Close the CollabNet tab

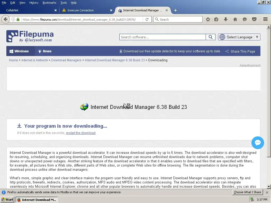click(x=56, y=10)
